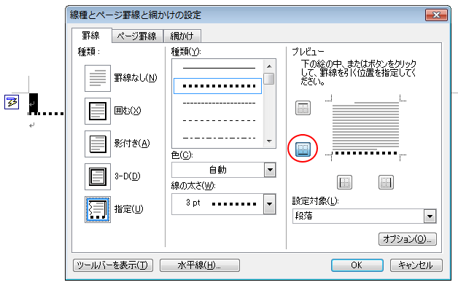
Task: Pick the 影付き shadow border icon
Action: tap(98, 144)
